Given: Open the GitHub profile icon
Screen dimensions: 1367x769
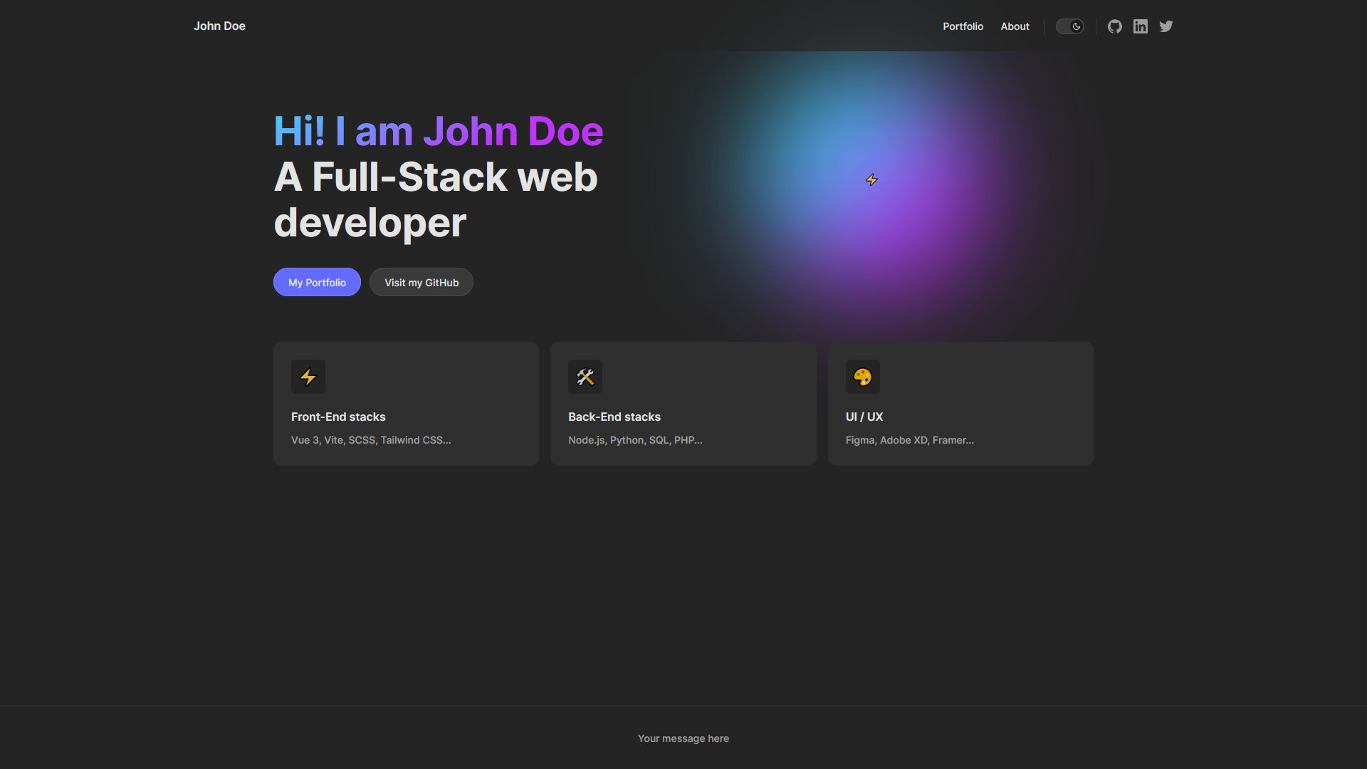Looking at the screenshot, I should click(1115, 26).
